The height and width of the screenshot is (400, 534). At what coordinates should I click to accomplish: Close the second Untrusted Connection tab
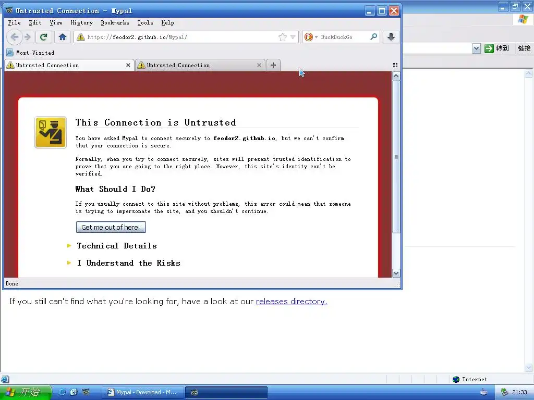[x=259, y=65]
